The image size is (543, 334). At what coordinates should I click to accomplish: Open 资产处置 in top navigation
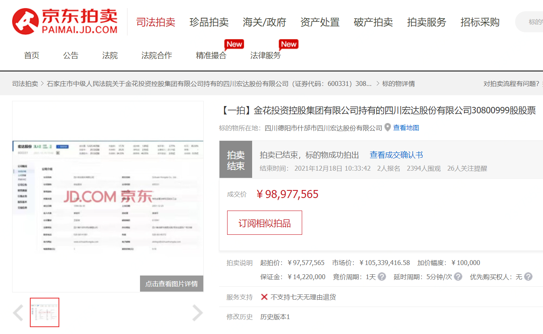pyautogui.click(x=320, y=22)
